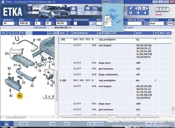This screenshot has width=175, height=128.
Task: Click the printer icon in ETKA toolbar
Action: tap(73, 9)
